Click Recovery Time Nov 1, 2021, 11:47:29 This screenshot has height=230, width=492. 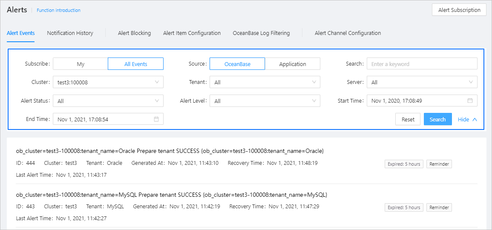coord(274,207)
